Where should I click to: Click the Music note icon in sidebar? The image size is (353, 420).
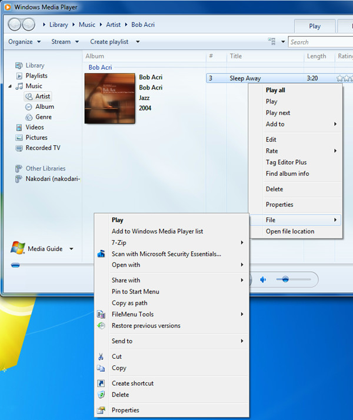19,86
